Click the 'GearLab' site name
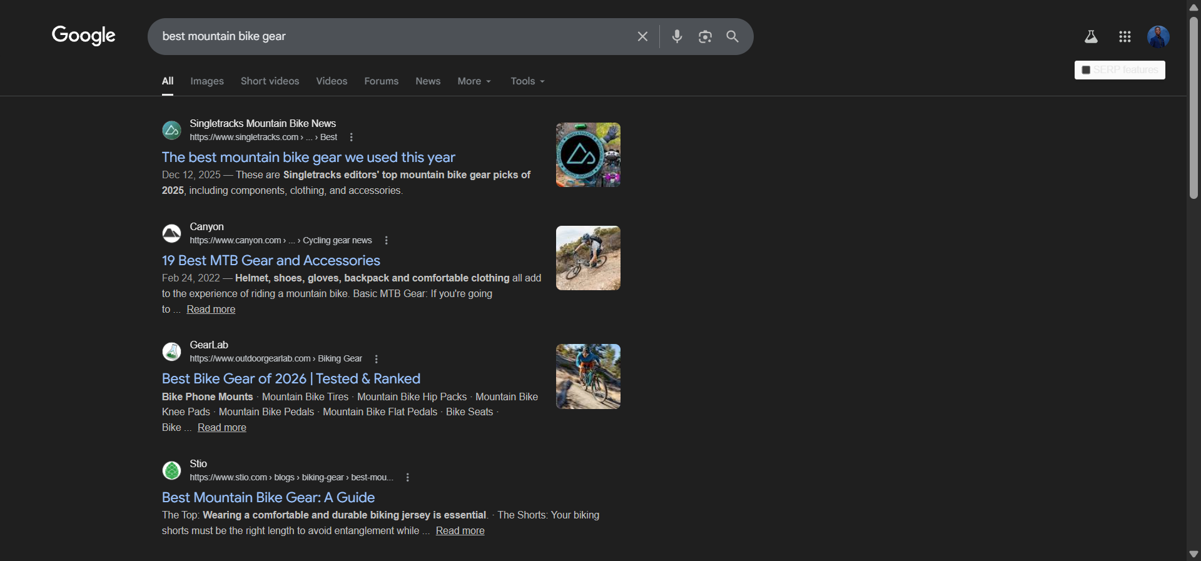 point(209,345)
